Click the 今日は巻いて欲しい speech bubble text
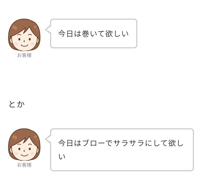The height and width of the screenshot is (181, 202). (x=93, y=34)
